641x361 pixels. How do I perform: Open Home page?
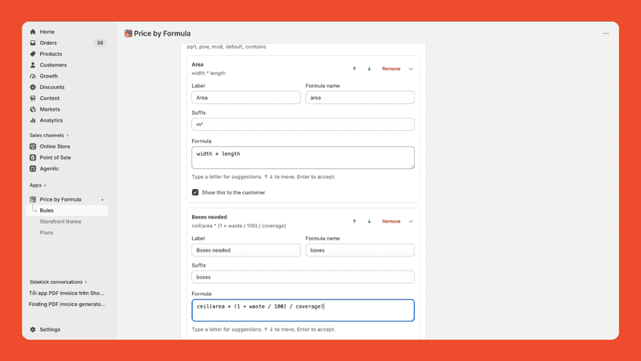[x=47, y=32]
